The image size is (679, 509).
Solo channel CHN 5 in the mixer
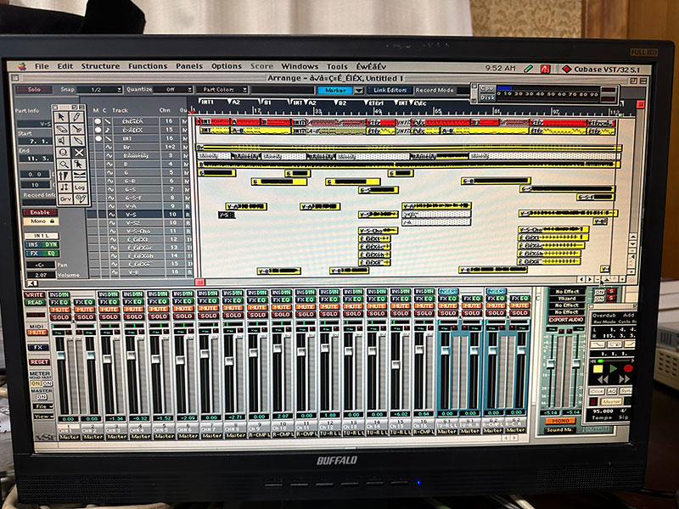[159, 316]
